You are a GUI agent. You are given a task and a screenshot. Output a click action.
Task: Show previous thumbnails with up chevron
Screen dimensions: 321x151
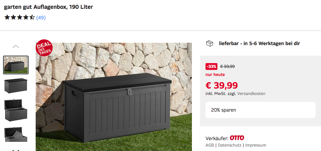coord(16,46)
